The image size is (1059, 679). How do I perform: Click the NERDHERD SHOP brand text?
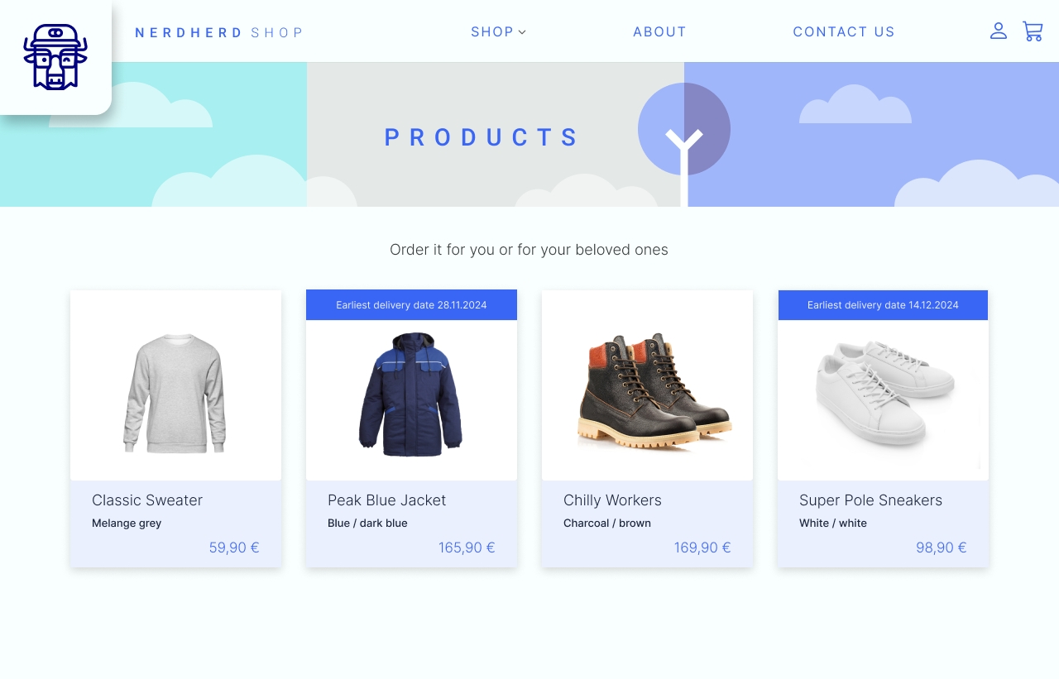tap(219, 32)
